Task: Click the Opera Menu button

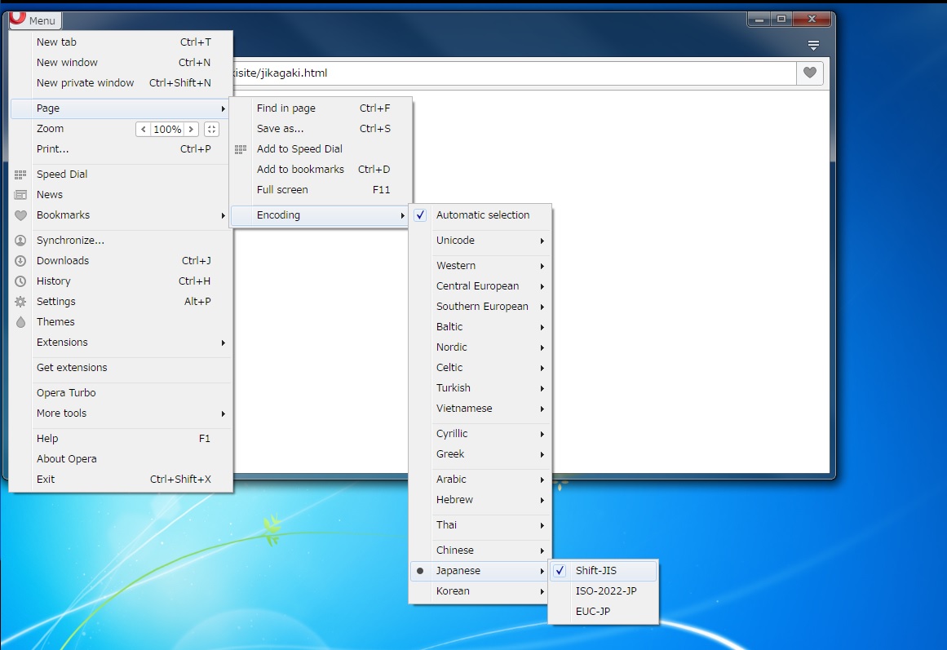Action: pos(35,20)
